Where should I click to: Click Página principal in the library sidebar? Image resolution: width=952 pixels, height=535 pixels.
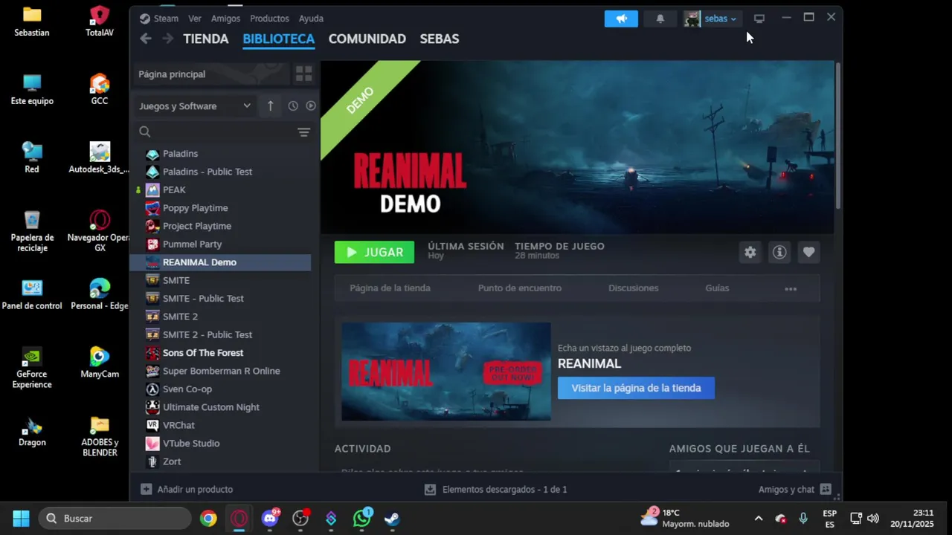210,74
